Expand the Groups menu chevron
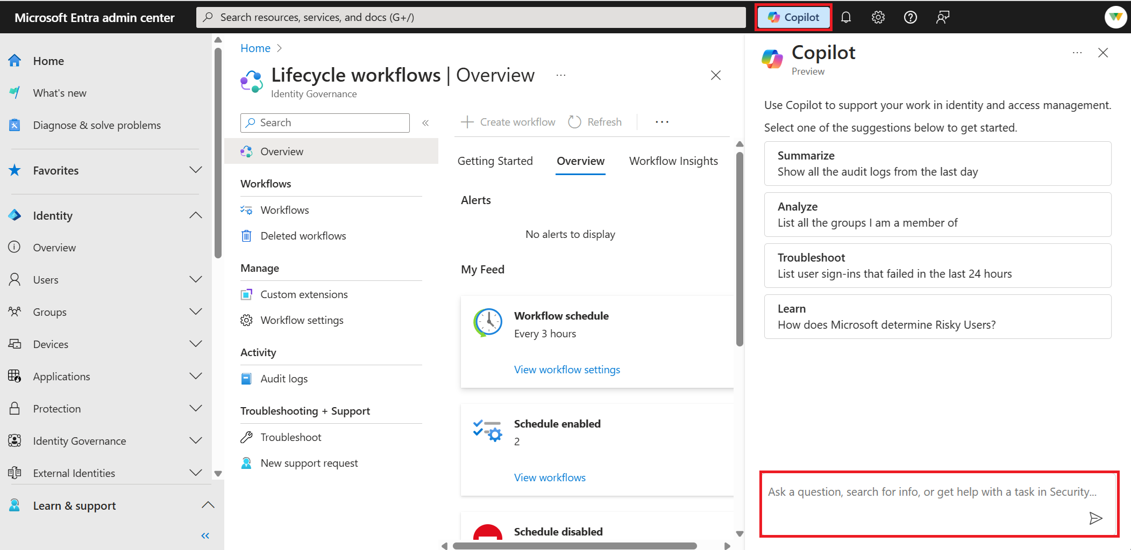This screenshot has height=550, width=1131. [x=196, y=312]
